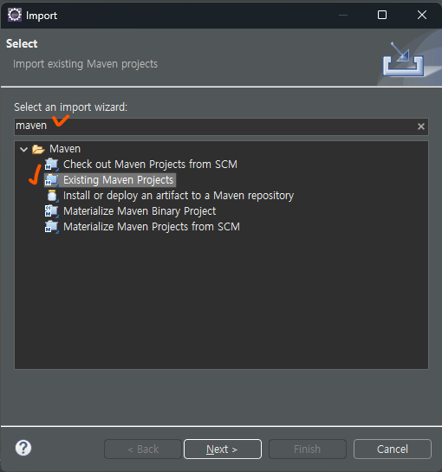This screenshot has height=472, width=442.
Task: Click the Eclipse icon in title bar
Action: [x=15, y=15]
